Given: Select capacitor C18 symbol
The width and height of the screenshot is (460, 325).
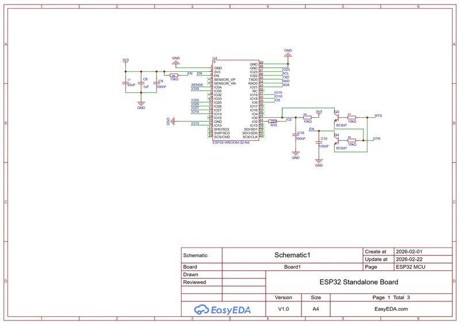Looking at the screenshot, I should pos(296,134).
